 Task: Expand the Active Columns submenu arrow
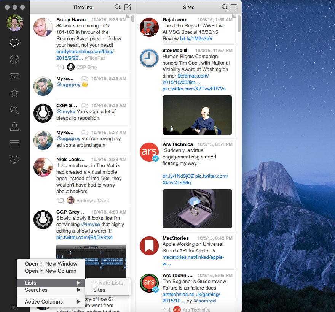click(79, 302)
